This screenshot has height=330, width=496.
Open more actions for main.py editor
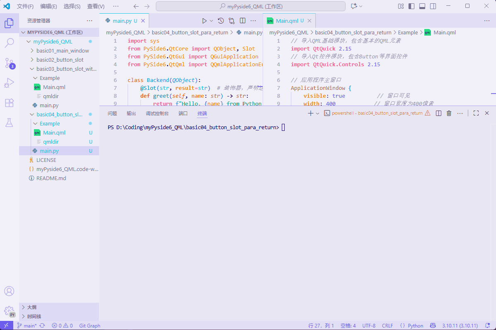click(x=253, y=21)
